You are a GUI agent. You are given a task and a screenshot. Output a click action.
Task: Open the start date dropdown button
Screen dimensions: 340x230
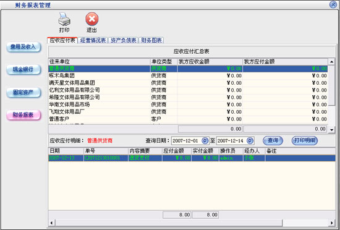point(205,141)
